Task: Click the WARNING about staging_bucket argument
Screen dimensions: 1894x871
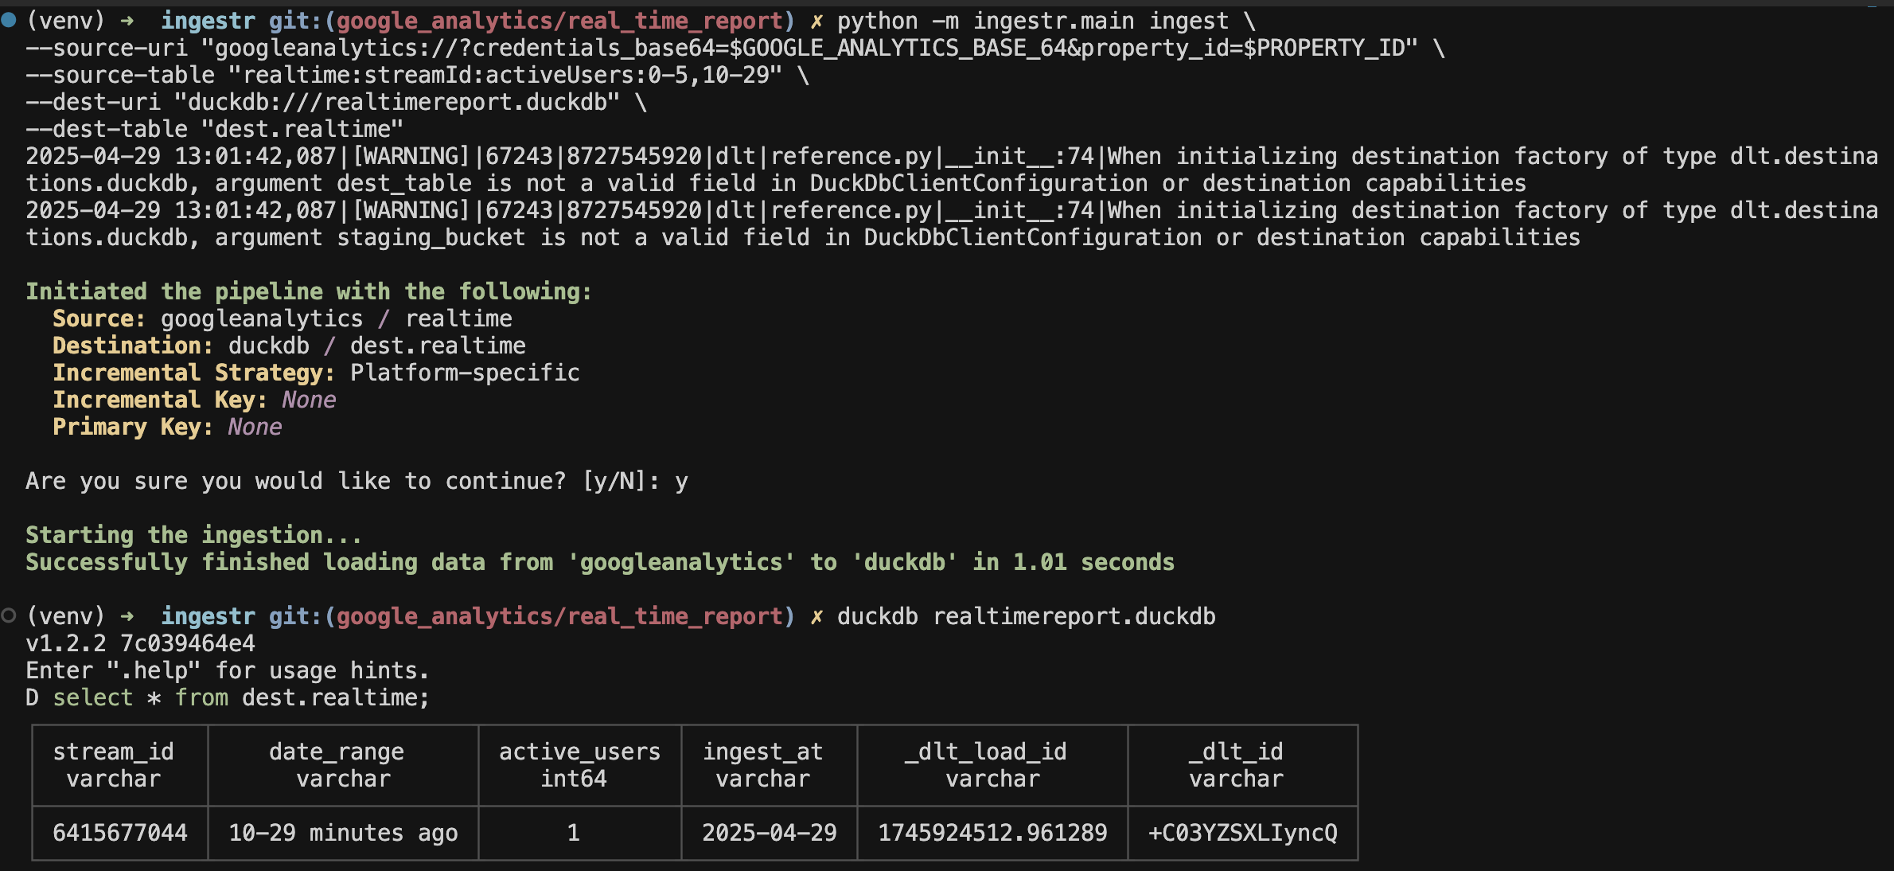Action: 952,224
